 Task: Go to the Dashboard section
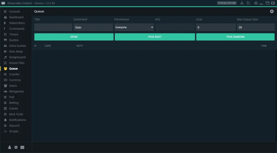coord(16,17)
